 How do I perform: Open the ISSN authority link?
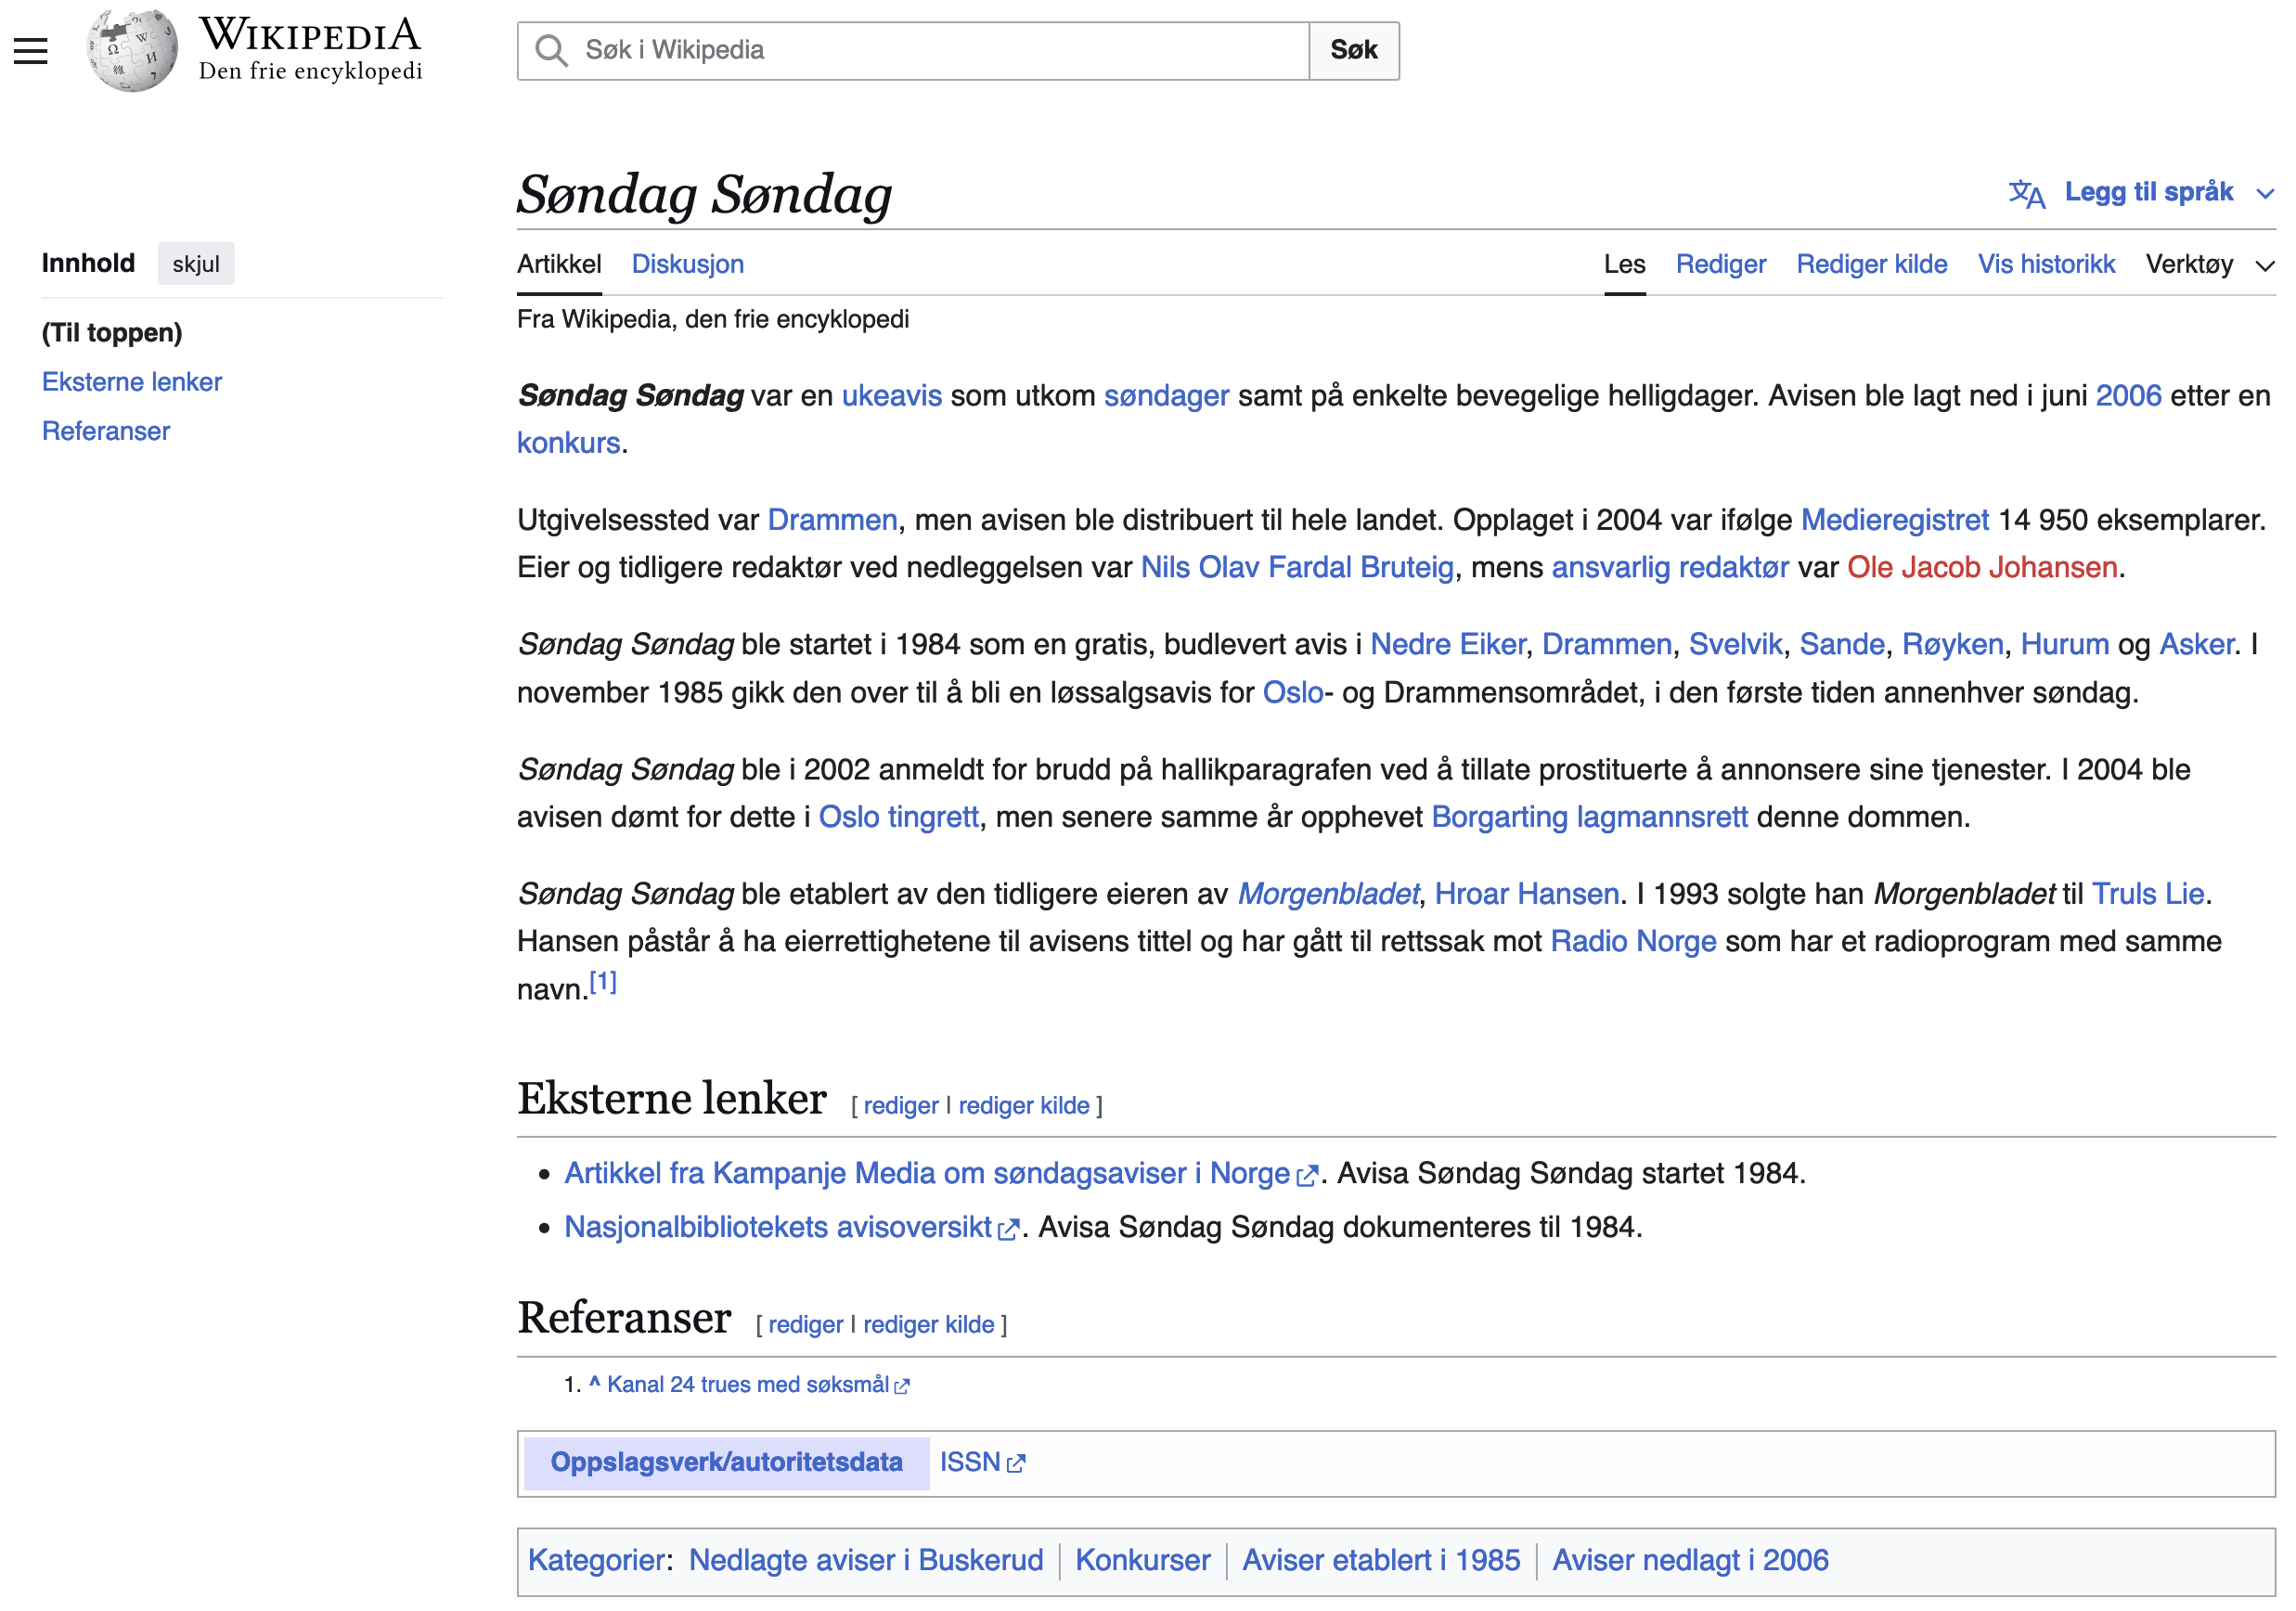[x=970, y=1464]
